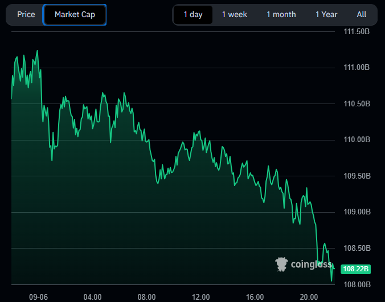Select the Market Cap tab

coord(75,15)
